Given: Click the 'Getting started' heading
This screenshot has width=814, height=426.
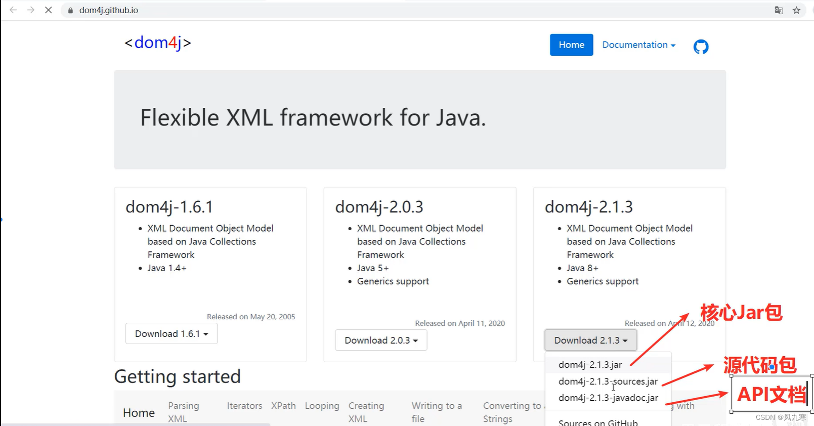Looking at the screenshot, I should (x=177, y=377).
